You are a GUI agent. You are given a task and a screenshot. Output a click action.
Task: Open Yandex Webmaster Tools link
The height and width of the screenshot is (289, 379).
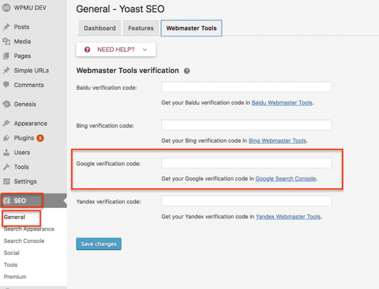(x=288, y=216)
